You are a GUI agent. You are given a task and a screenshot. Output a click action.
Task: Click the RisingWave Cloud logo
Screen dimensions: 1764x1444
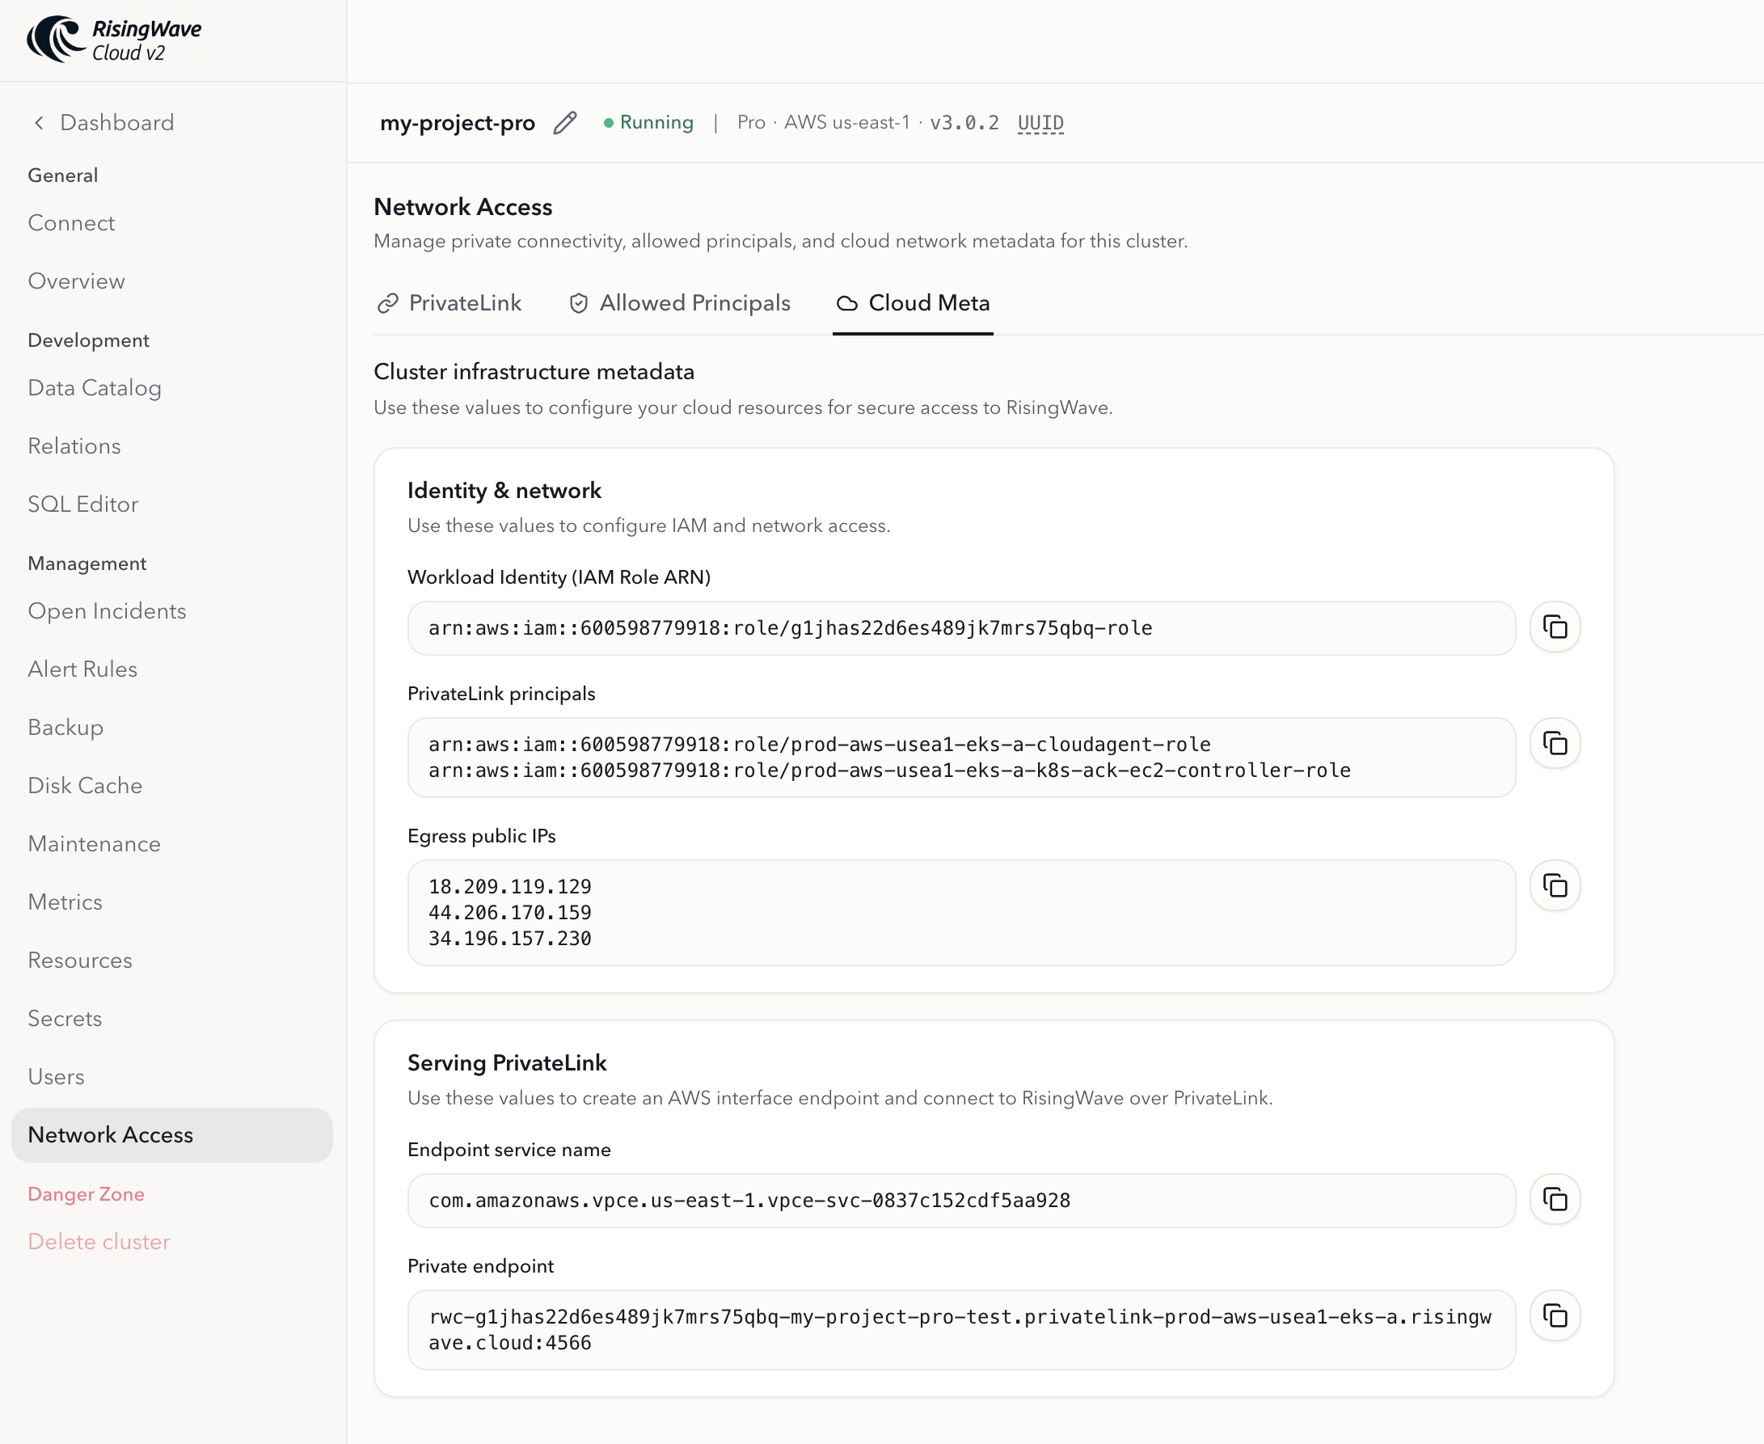click(x=114, y=40)
